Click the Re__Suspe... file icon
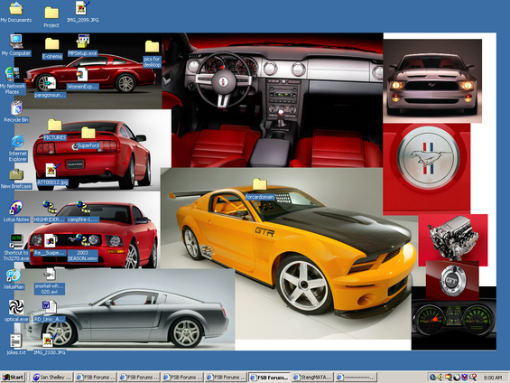The height and width of the screenshot is (383, 510). click(x=50, y=245)
